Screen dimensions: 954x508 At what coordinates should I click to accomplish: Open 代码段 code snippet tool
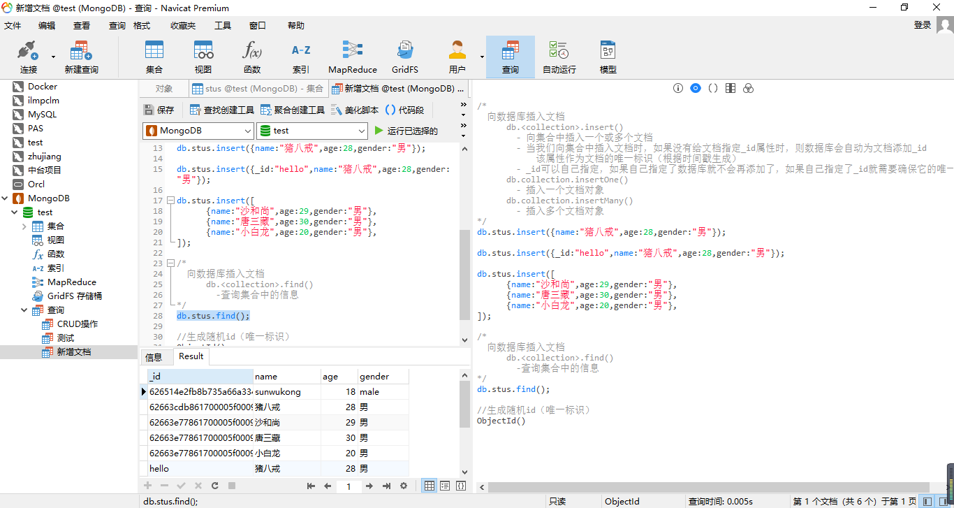(x=404, y=110)
